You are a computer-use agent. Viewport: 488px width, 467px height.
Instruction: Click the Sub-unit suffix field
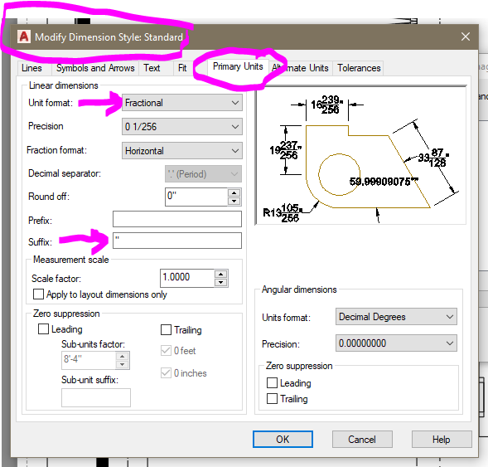pos(96,397)
